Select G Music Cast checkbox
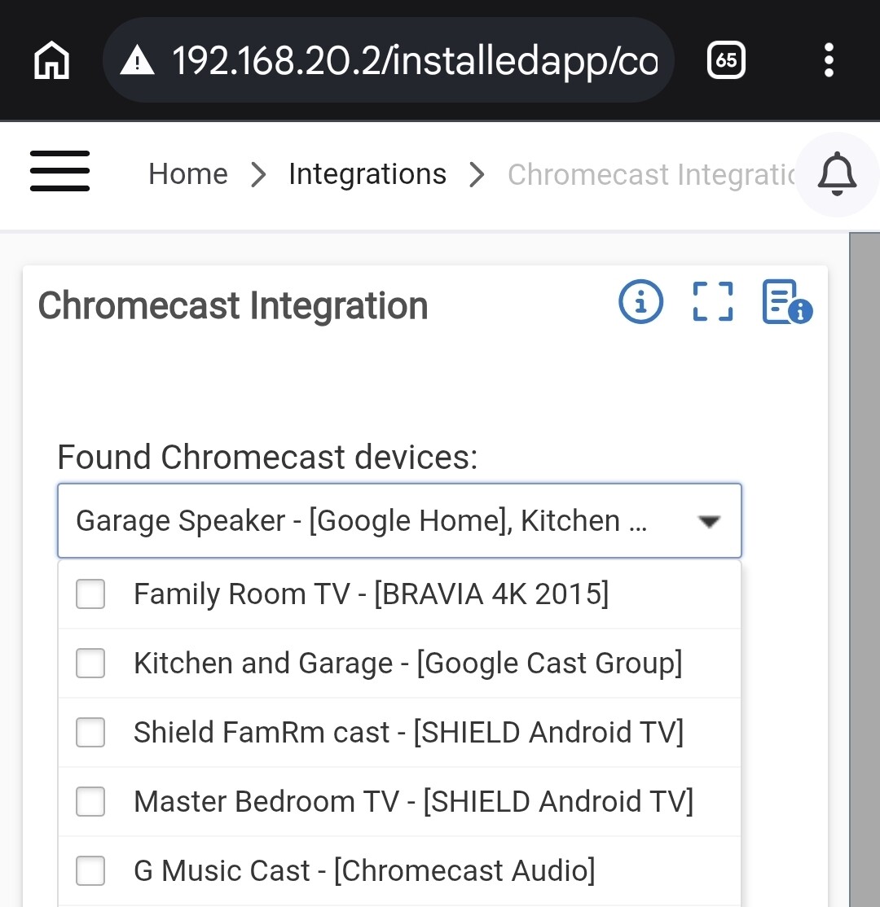Image resolution: width=880 pixels, height=907 pixels. pos(90,870)
